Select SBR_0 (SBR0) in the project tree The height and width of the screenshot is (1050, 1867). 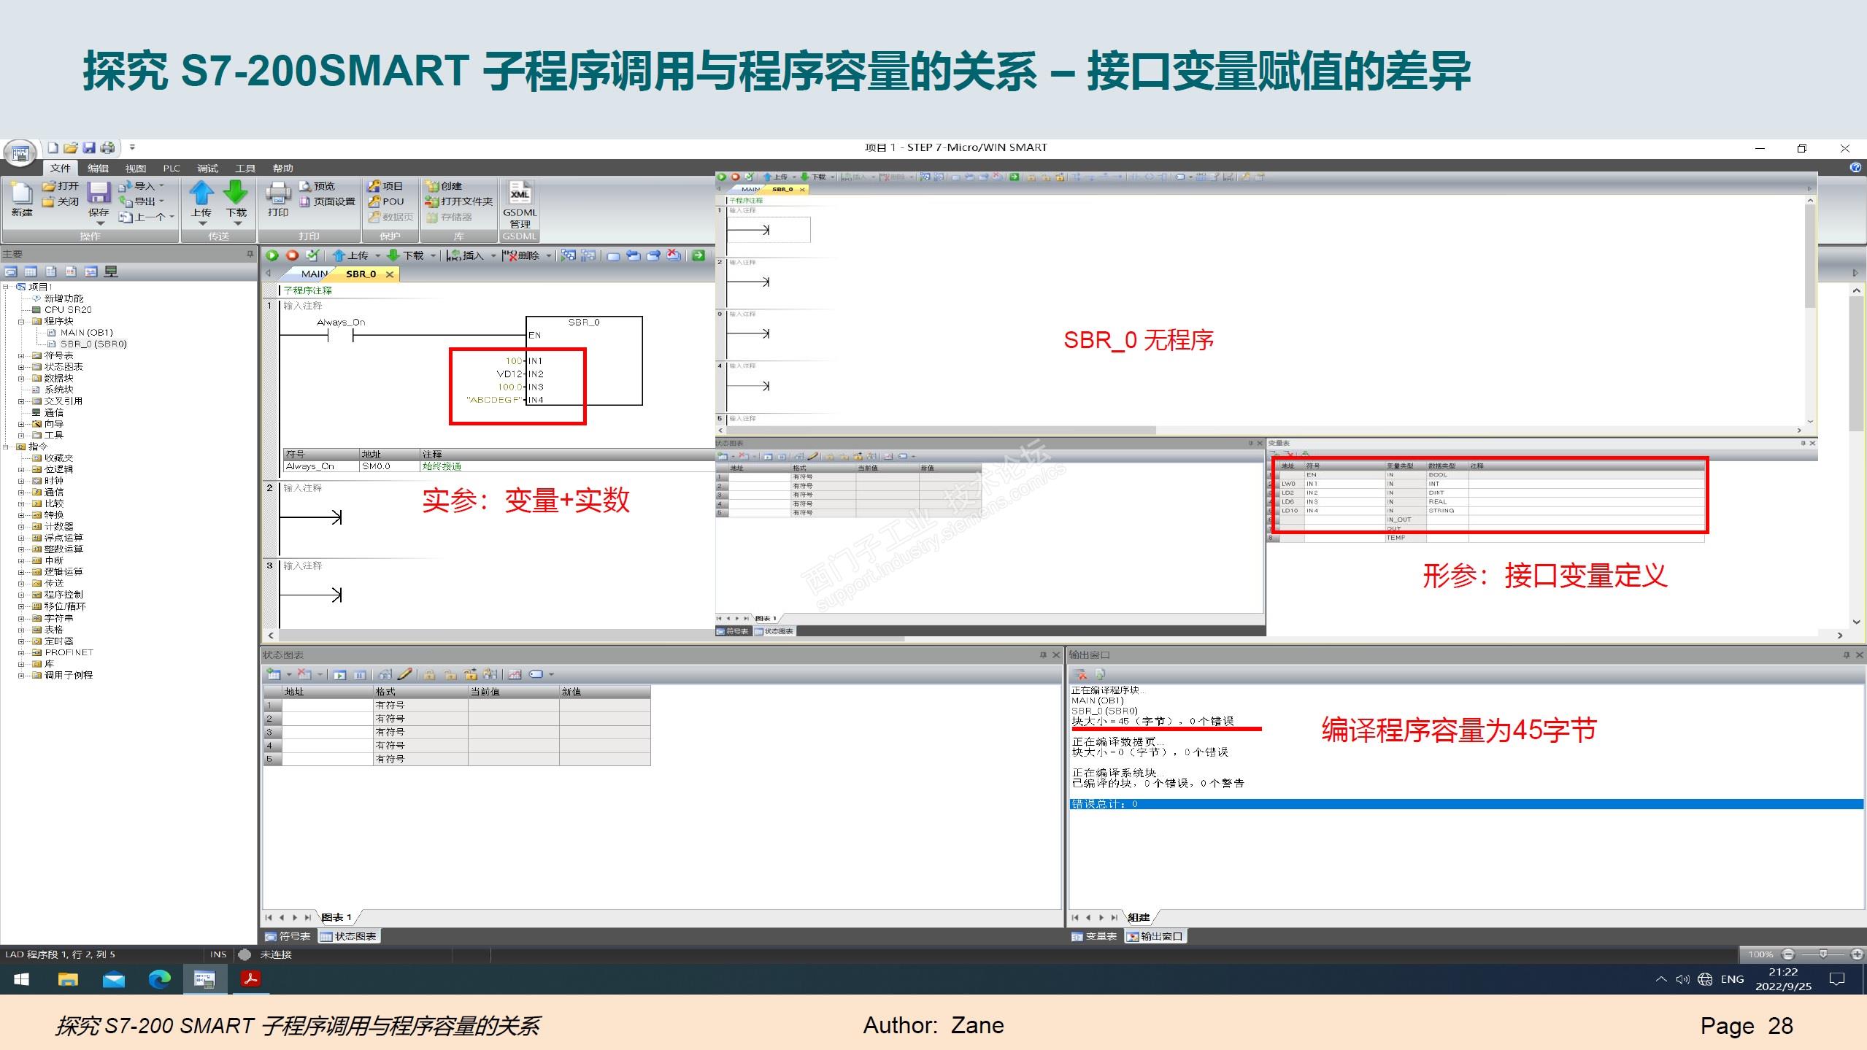[93, 344]
